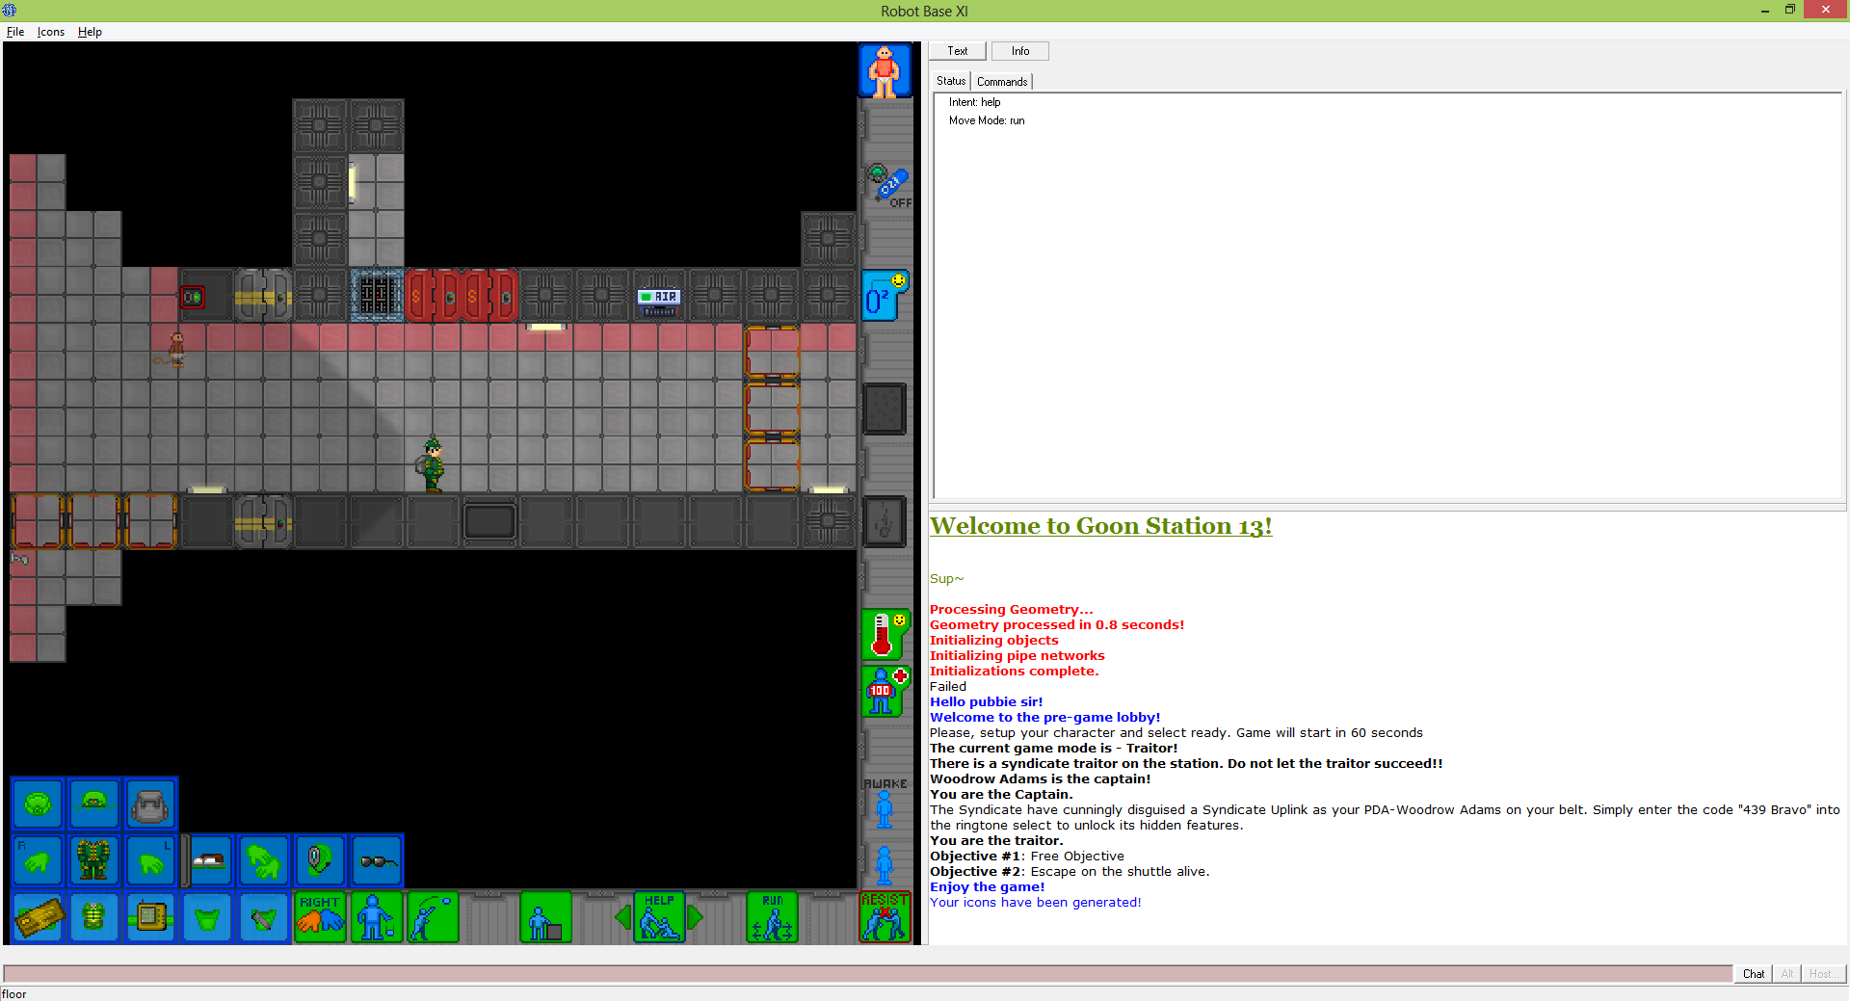Click the health 100 indicator
The width and height of the screenshot is (1850, 1002).
tap(885, 691)
